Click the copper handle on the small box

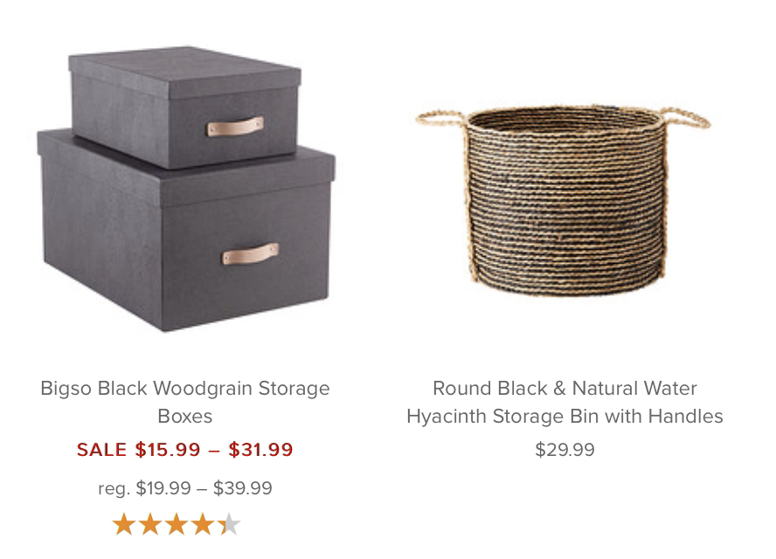234,127
